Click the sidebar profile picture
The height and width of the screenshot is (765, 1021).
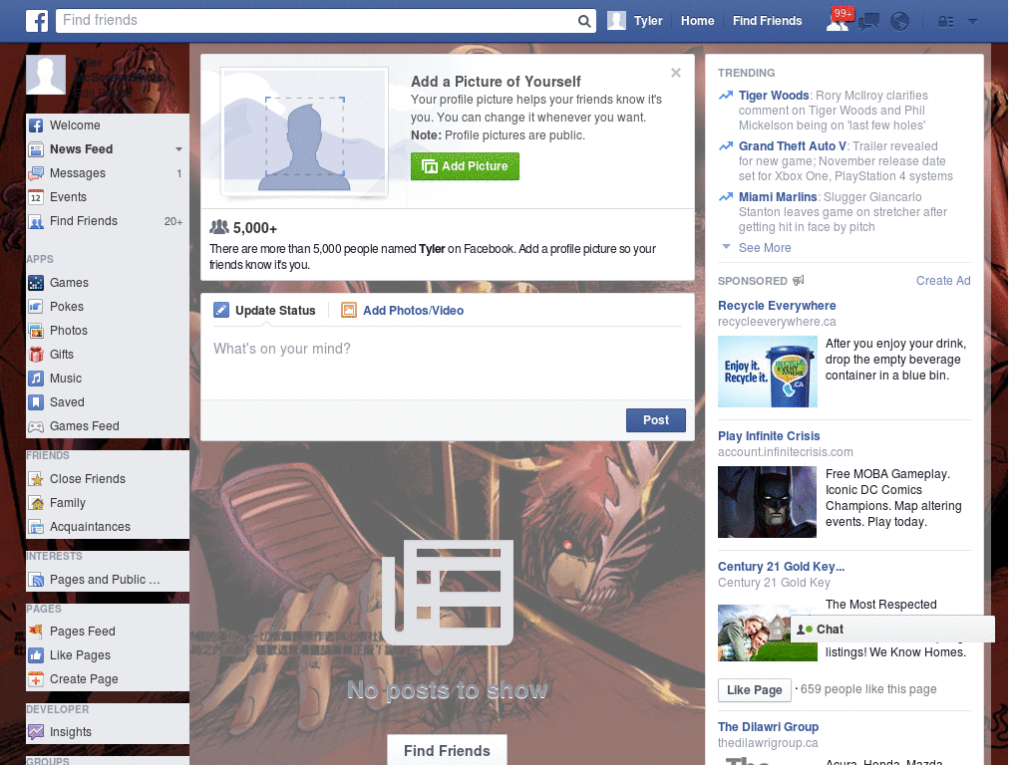pyautogui.click(x=46, y=75)
